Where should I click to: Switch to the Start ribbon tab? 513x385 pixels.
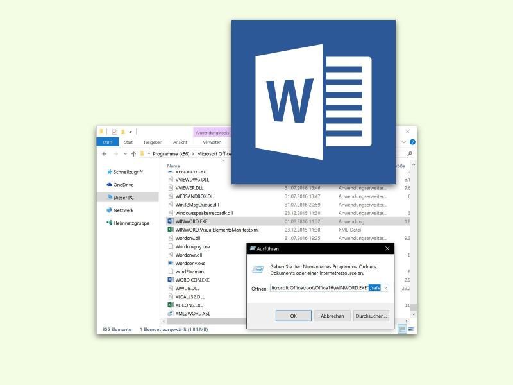tap(128, 142)
